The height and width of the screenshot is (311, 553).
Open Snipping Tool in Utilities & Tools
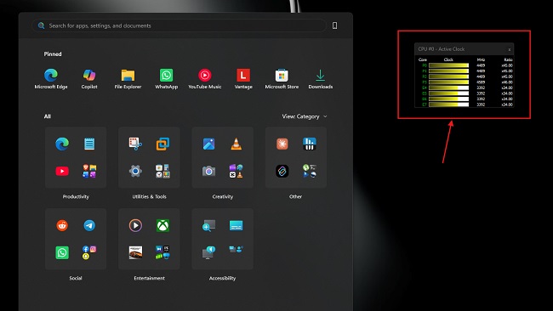tap(135, 144)
